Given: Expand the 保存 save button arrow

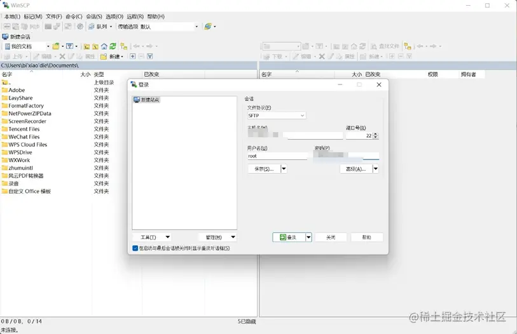Looking at the screenshot, I should pos(284,169).
